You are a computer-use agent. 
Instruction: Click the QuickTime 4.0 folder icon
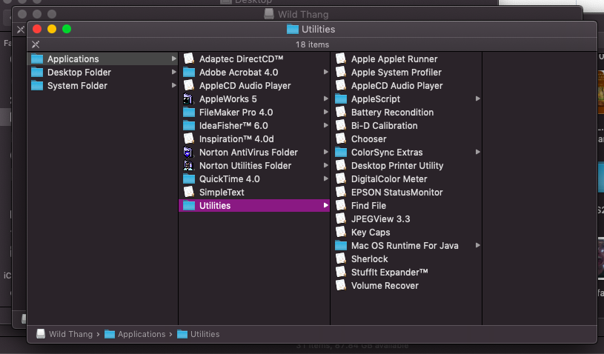[189, 179]
